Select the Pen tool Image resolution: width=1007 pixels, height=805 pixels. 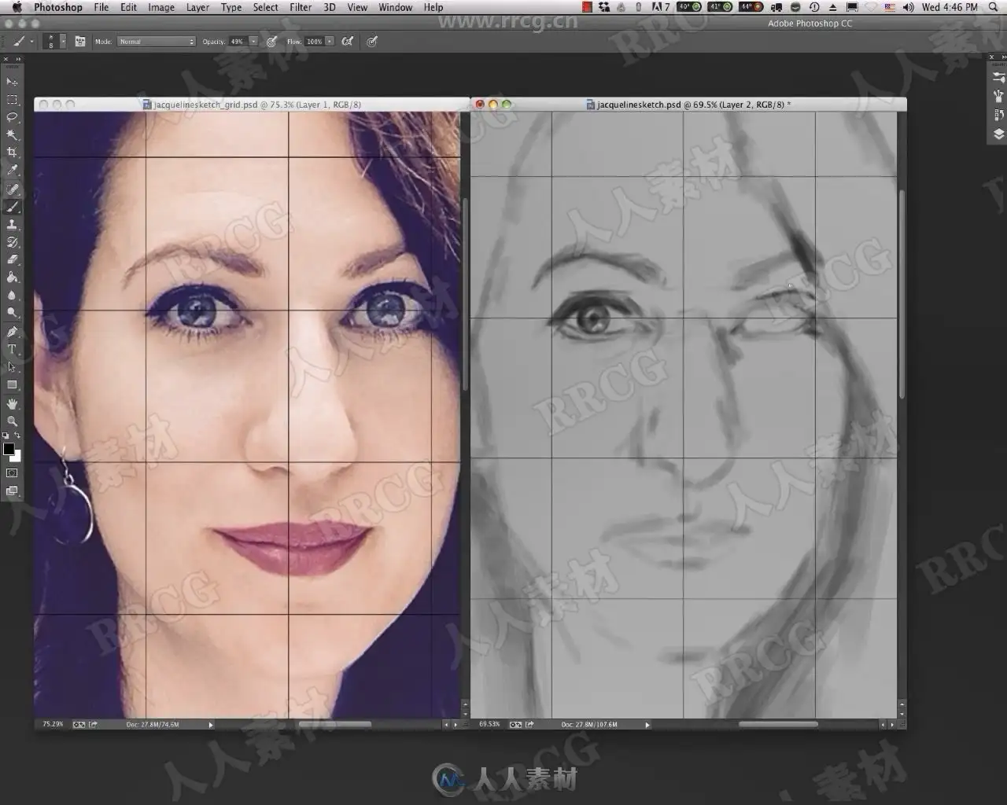tap(12, 332)
